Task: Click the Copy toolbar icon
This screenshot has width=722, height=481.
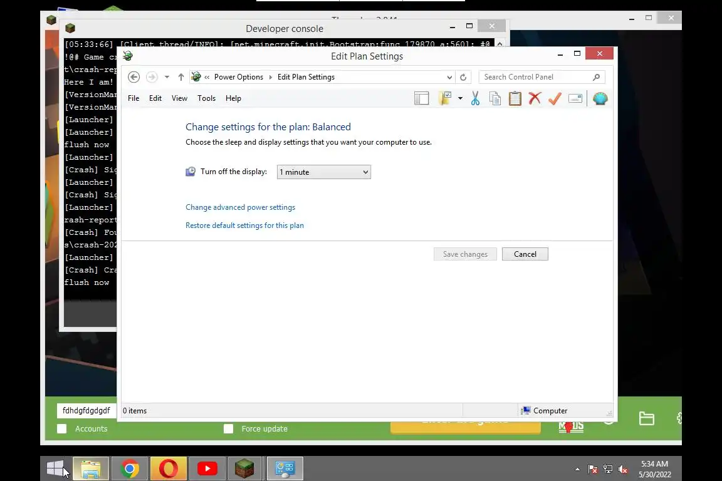Action: (495, 98)
